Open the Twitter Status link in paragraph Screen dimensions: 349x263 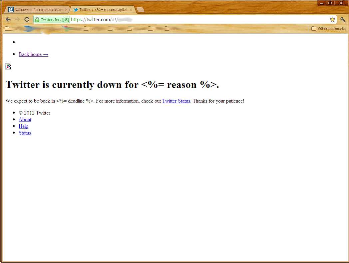(176, 101)
